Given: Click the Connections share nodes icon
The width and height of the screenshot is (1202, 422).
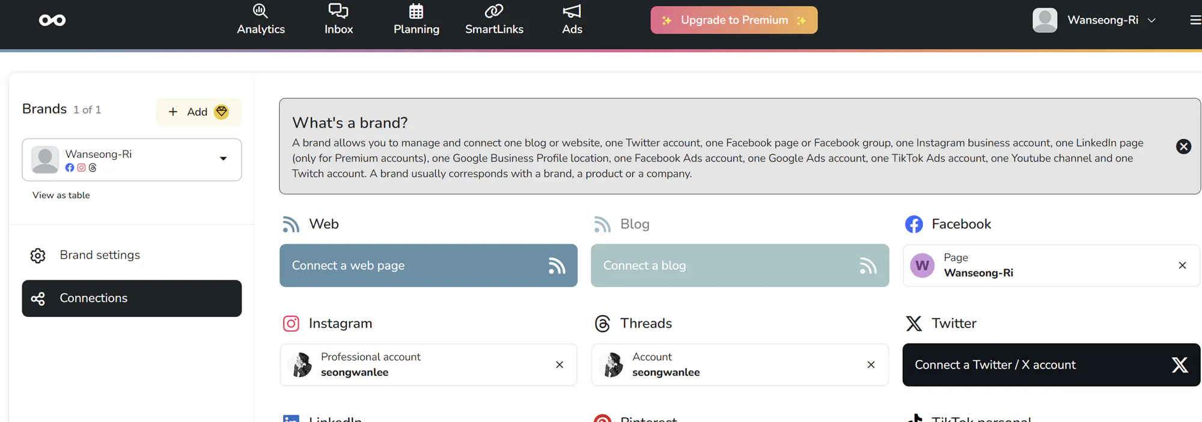Looking at the screenshot, I should click(38, 298).
